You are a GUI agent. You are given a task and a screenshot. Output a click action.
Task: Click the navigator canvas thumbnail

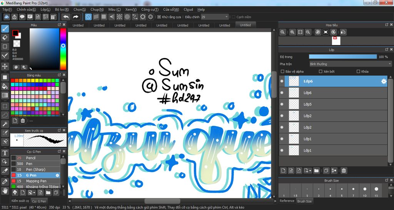click(x=336, y=41)
